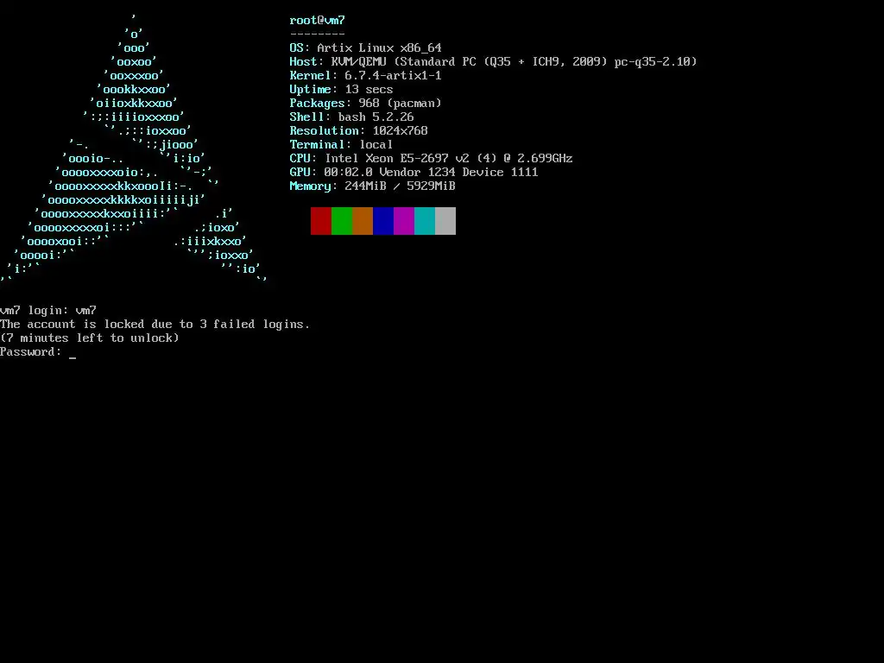Click the Kernel: 6.7.4-artix1-1 line
884x663 pixels.
[365, 76]
